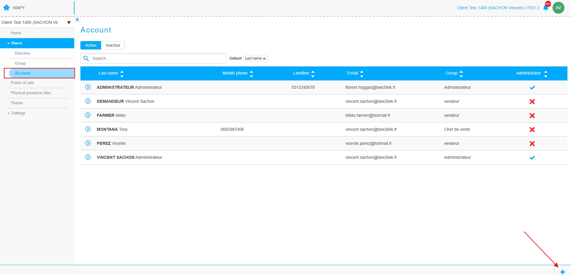Sort by Landline column arrows
The height and width of the screenshot is (275, 571).
click(313, 74)
